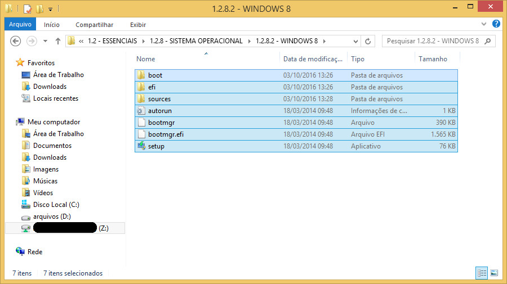The width and height of the screenshot is (507, 284).
Task: Open the recent locations dropdown arrow
Action: [x=45, y=41]
